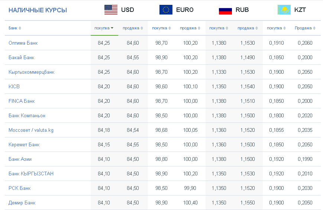This screenshot has width=323, height=210.
Task: Sort by KZT Продажа column header
Action: (305, 28)
